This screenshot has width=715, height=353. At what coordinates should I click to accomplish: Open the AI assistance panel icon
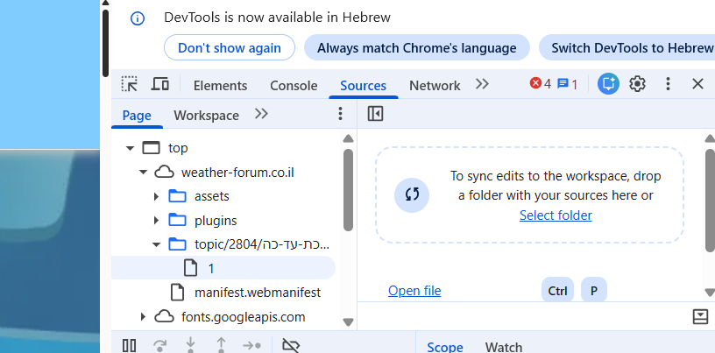click(x=608, y=84)
